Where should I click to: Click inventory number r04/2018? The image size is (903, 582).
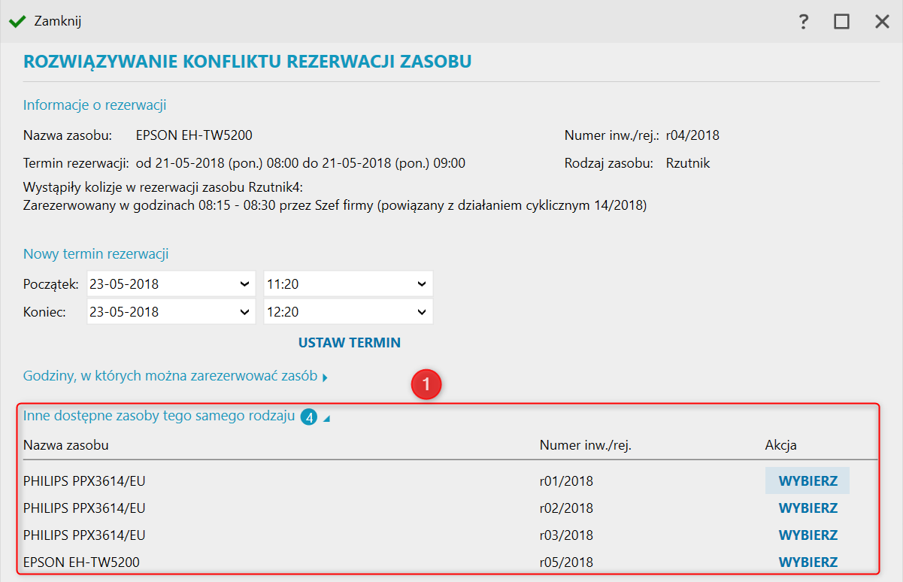coord(692,136)
